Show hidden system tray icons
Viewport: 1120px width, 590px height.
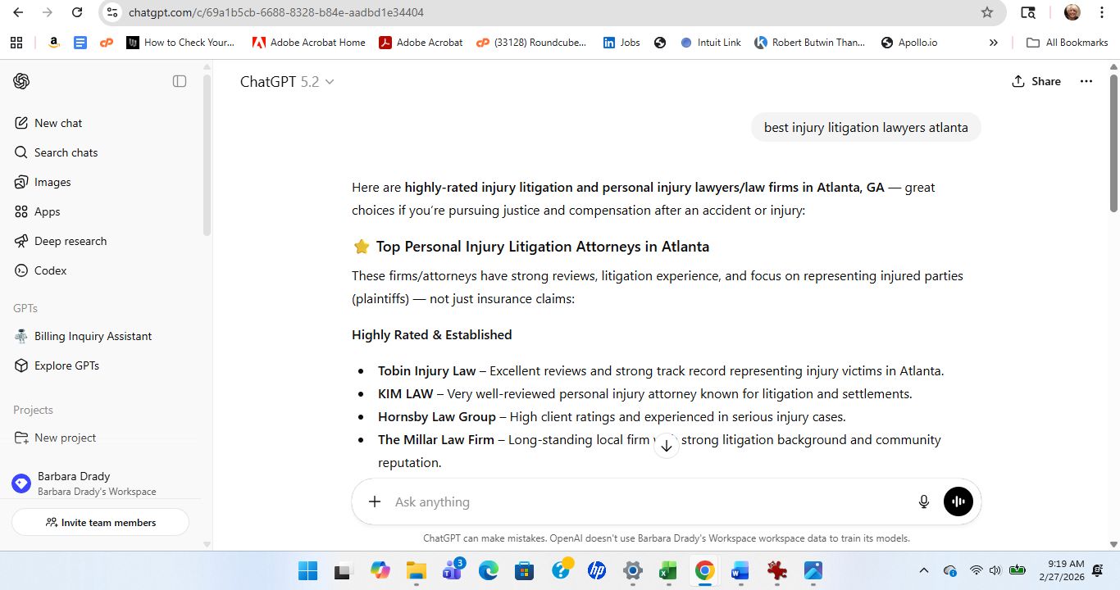click(x=924, y=570)
